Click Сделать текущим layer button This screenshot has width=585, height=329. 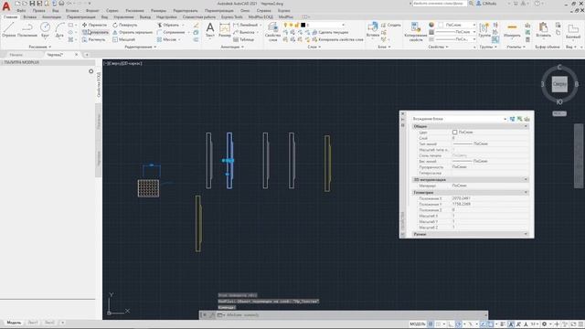point(330,32)
